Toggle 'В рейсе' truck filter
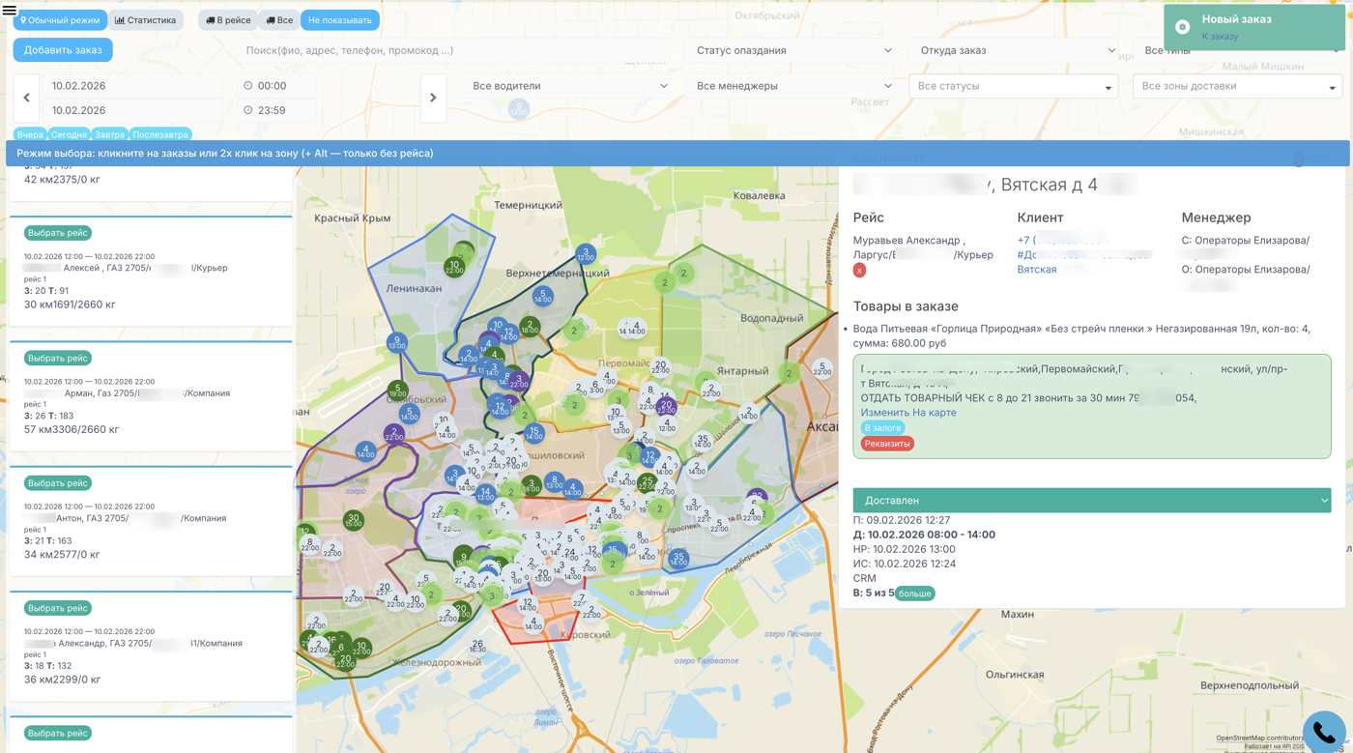This screenshot has height=753, width=1353. pos(228,20)
